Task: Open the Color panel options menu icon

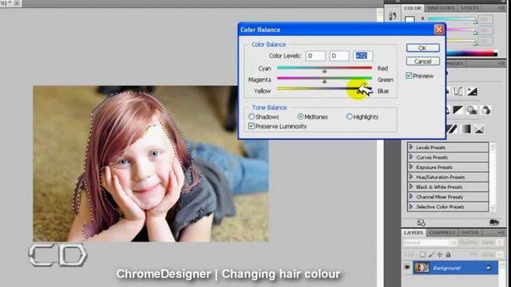Action: coord(501,8)
